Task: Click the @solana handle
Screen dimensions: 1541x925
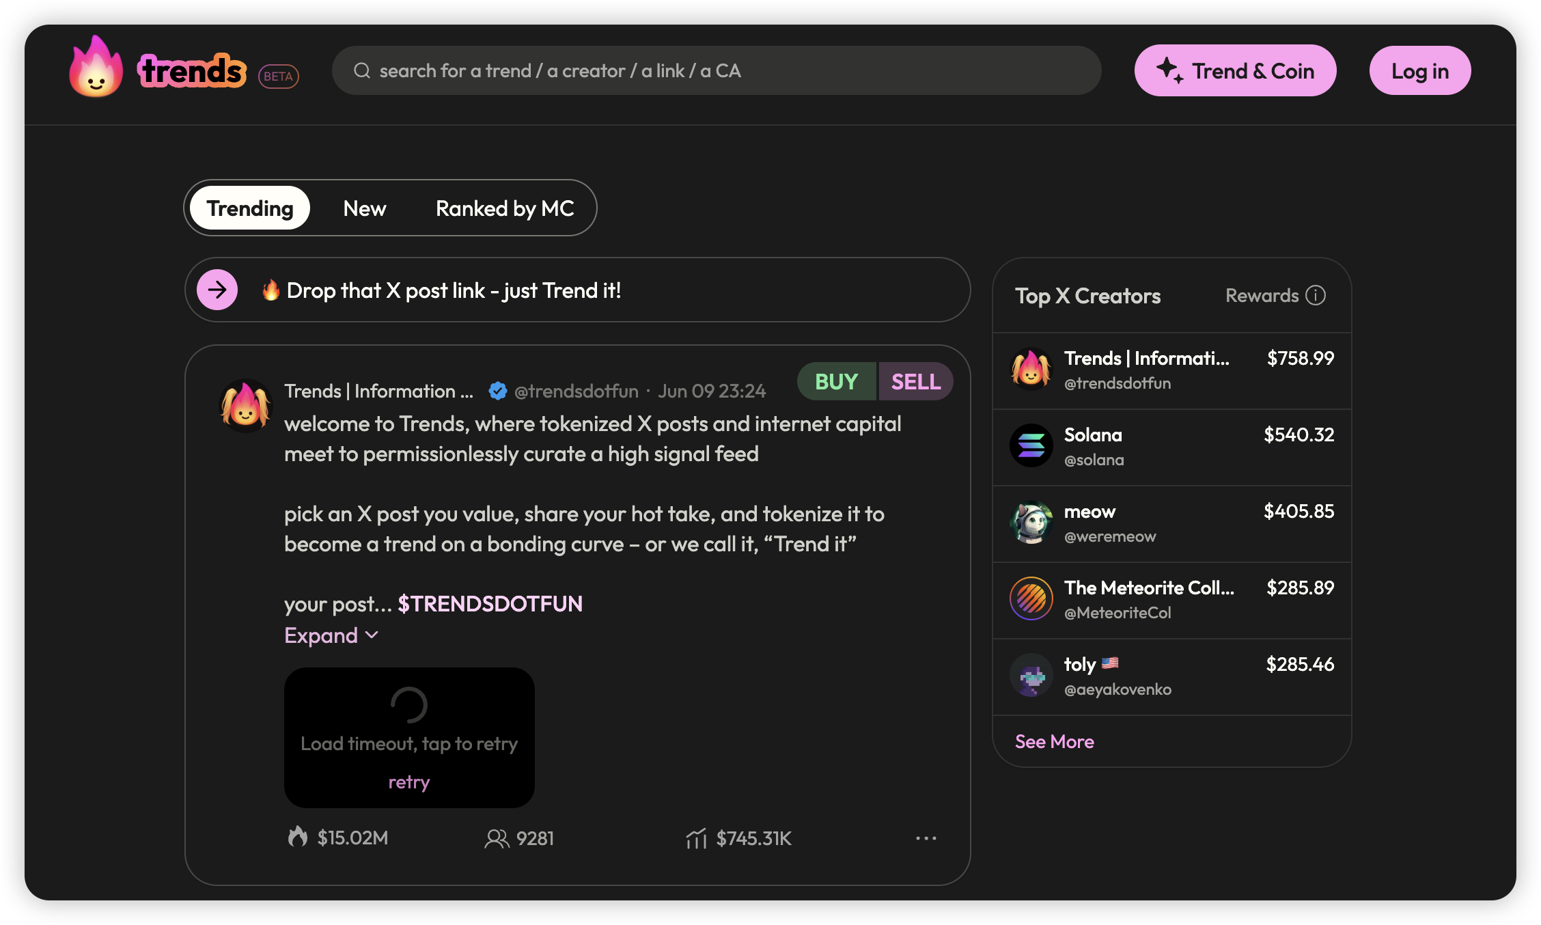Action: (x=1094, y=460)
